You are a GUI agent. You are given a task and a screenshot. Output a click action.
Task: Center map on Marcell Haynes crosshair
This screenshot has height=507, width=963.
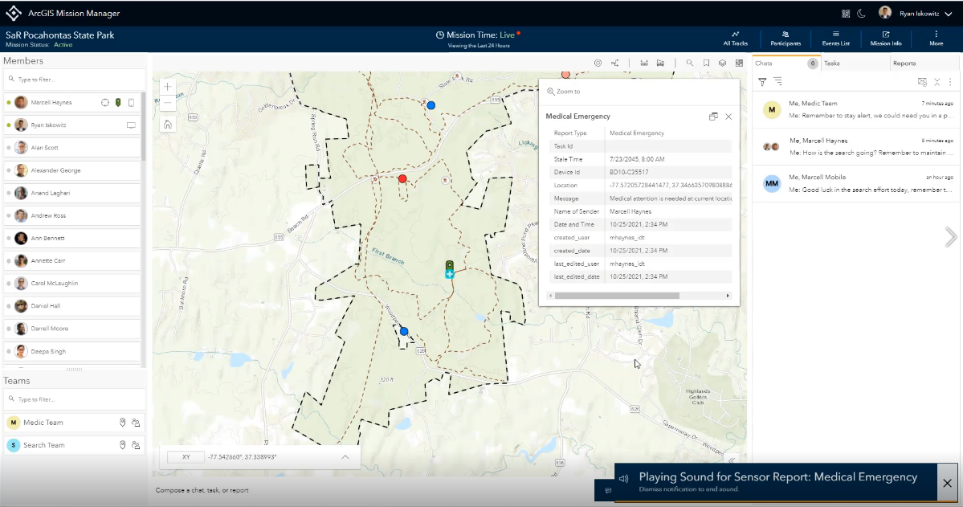tap(104, 103)
